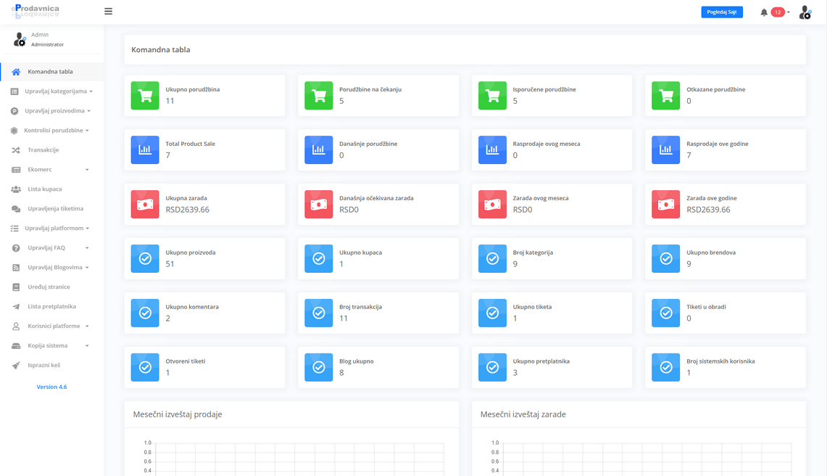This screenshot has height=476, width=827.
Task: Toggle the hamburger sidebar menu
Action: point(108,12)
